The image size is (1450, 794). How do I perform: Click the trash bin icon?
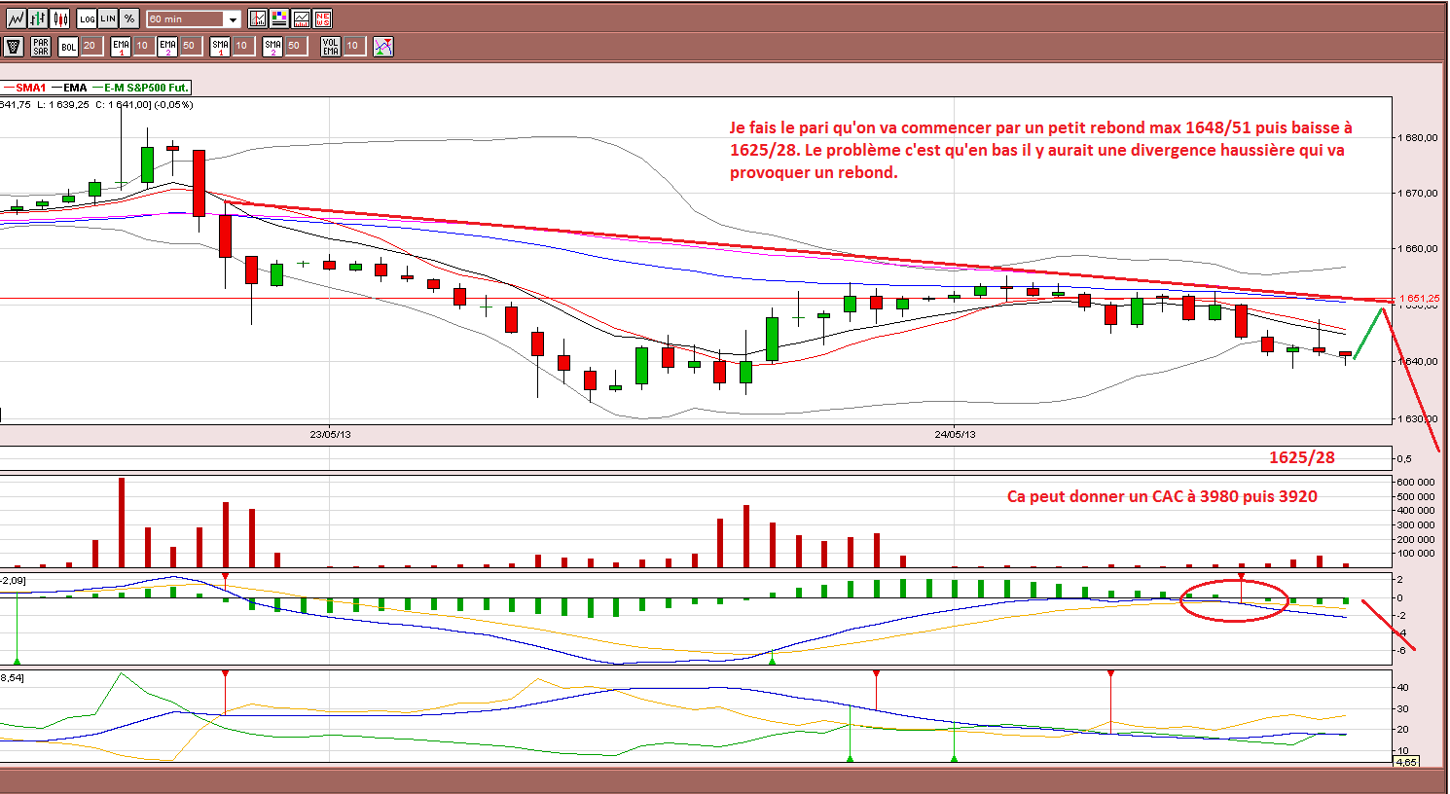coord(14,46)
